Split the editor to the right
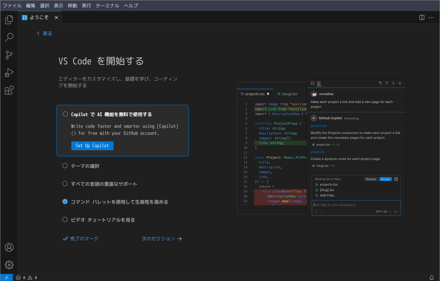This screenshot has width=440, height=281. click(422, 17)
